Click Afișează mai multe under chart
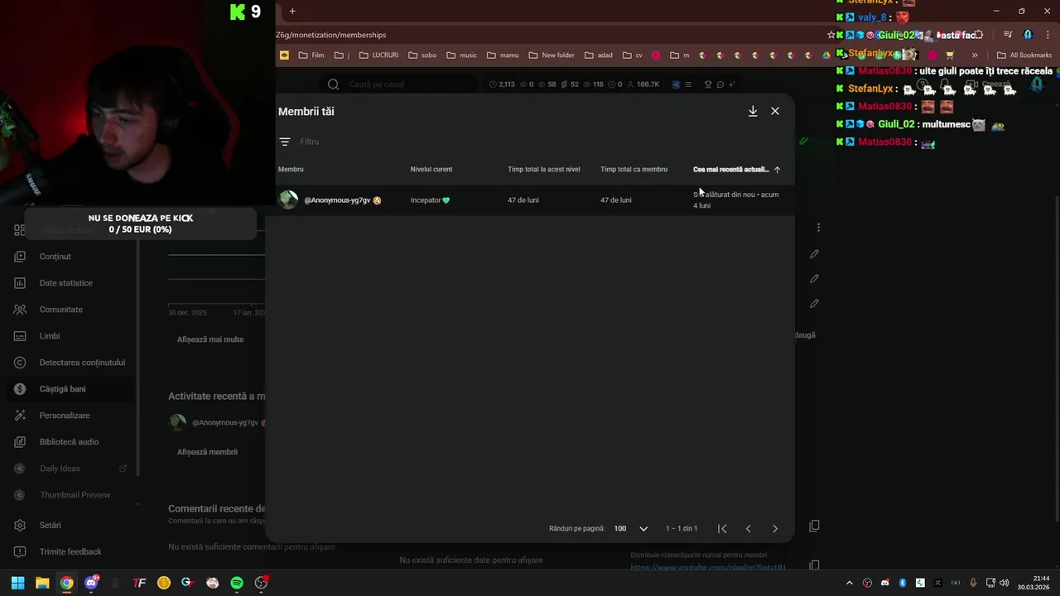1060x596 pixels. point(210,339)
